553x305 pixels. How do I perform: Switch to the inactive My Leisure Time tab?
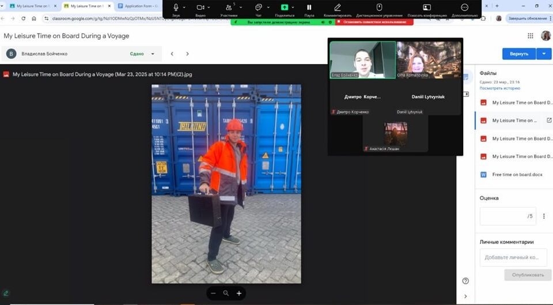33,6
